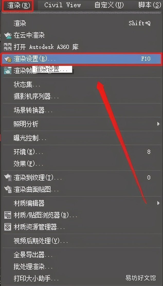
Task: Click the material/map browser icon
Action: coord(8,215)
